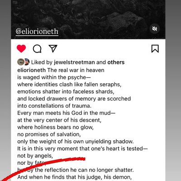
Task: Tap the 'Liked by' text
Action: [42, 62]
